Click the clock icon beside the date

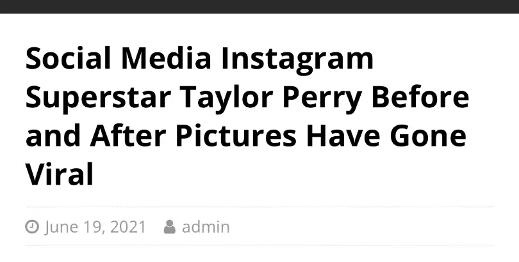point(32,227)
